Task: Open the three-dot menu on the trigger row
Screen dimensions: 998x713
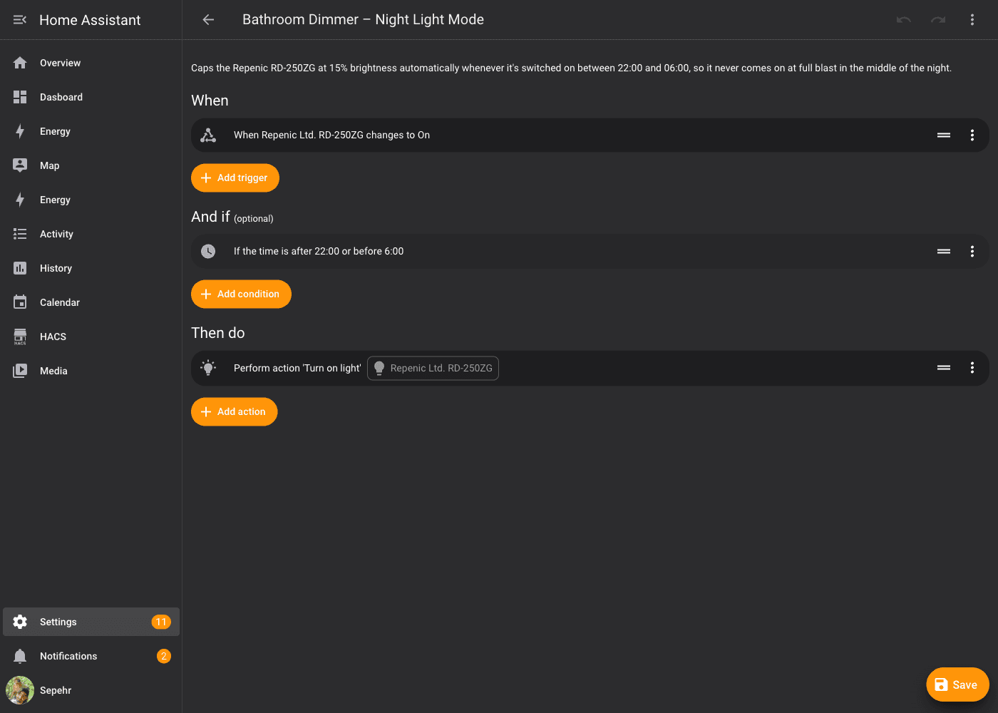Action: click(972, 135)
